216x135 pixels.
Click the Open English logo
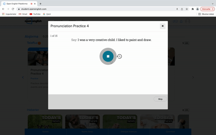[33, 21]
